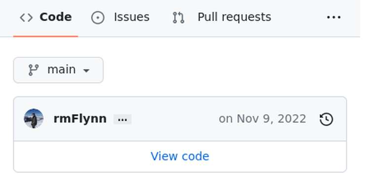The image size is (370, 182).
Task: Open the main branch selector dropdown
Action: 58,70
